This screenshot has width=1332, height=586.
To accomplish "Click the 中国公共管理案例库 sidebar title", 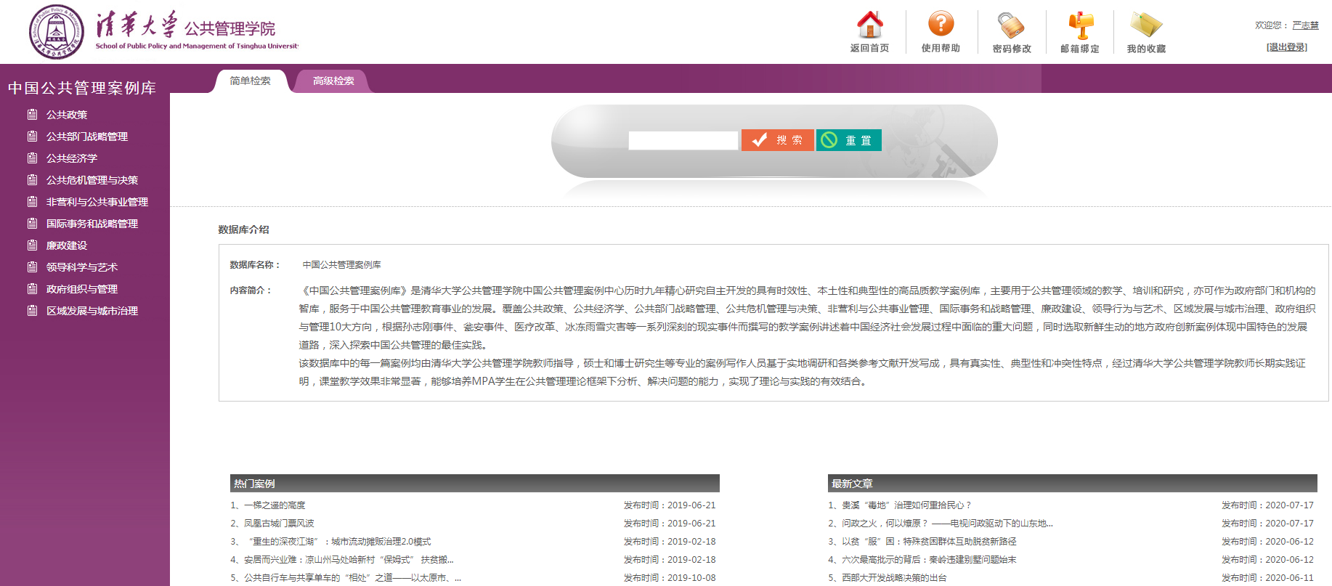I will coord(82,88).
